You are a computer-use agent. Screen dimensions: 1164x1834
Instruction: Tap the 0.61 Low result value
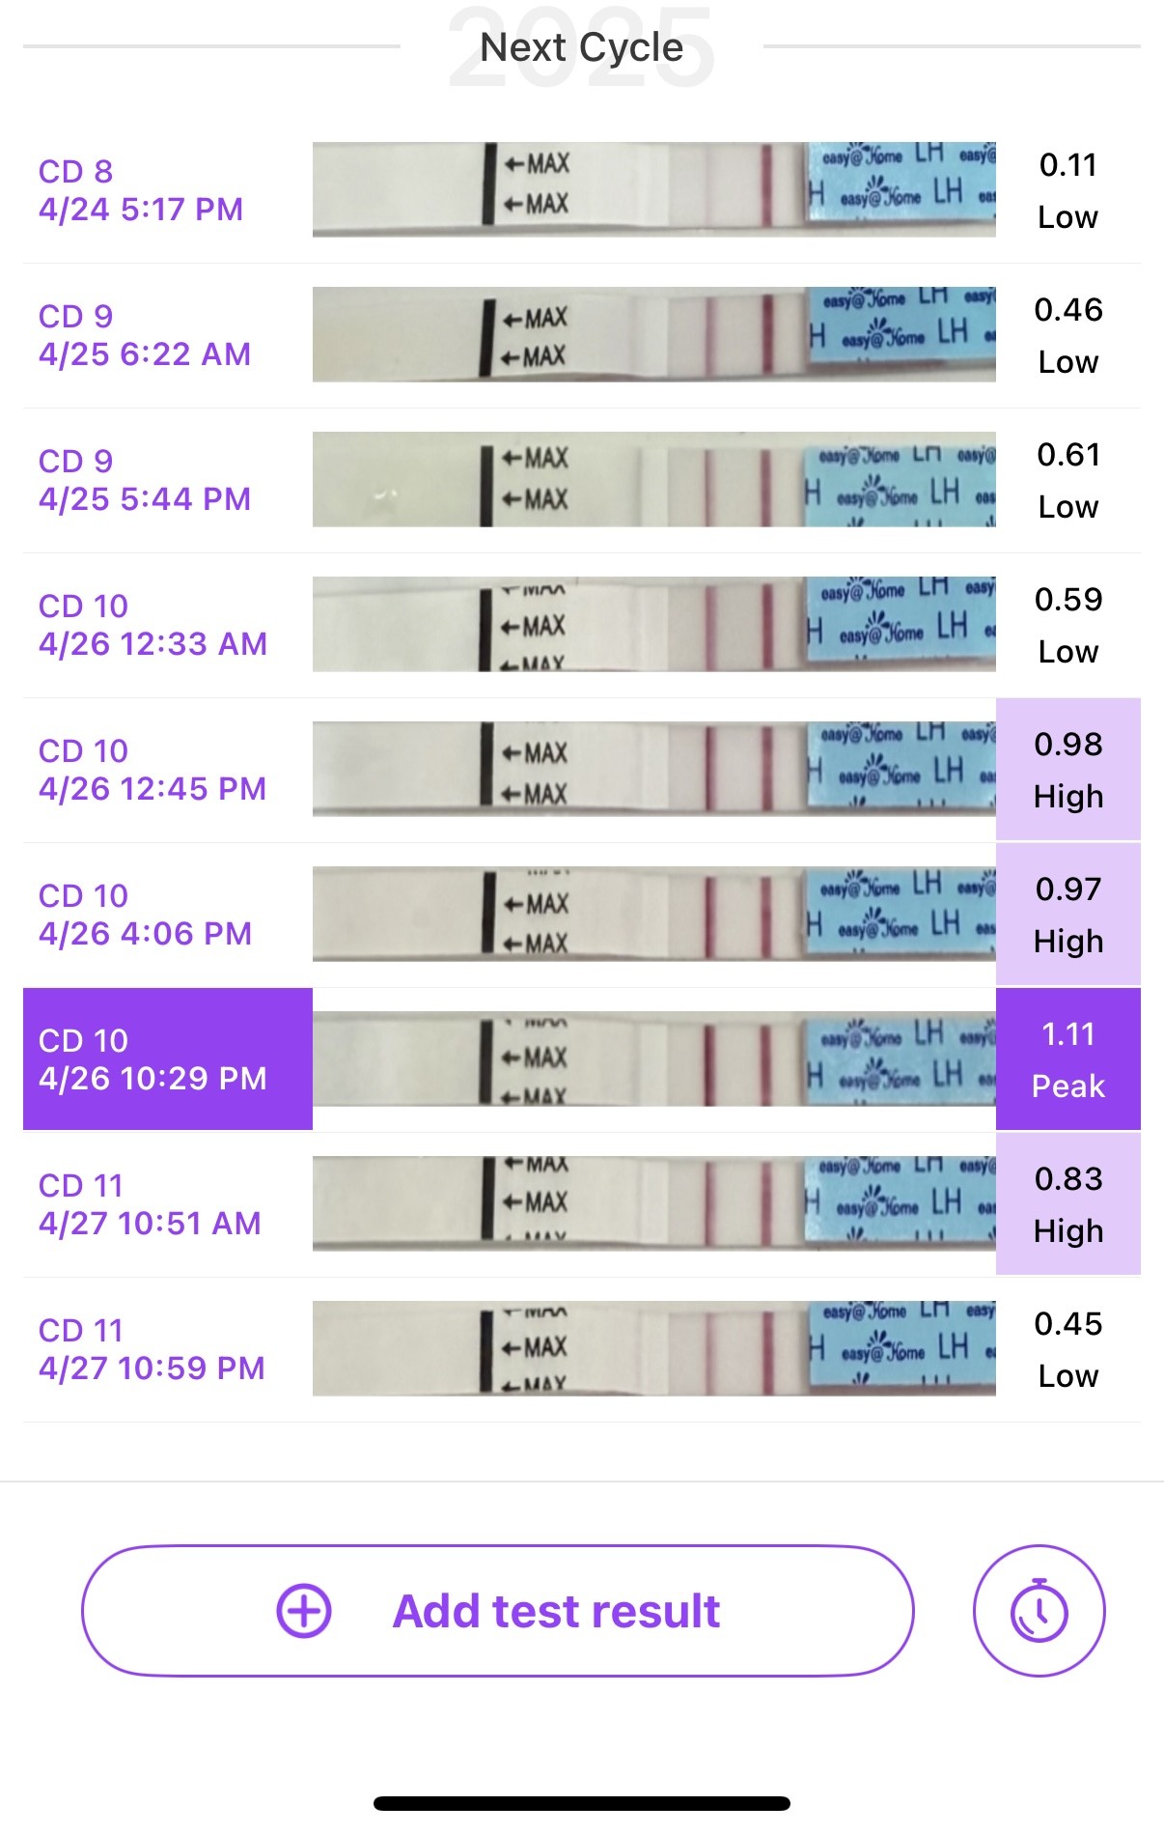[x=1067, y=480]
